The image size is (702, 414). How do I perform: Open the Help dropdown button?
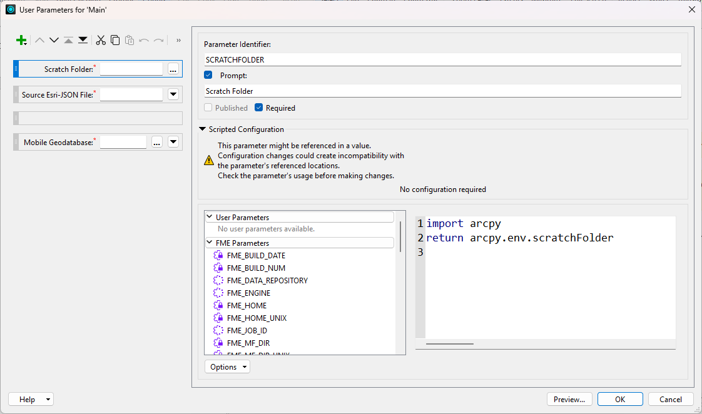tap(31, 399)
